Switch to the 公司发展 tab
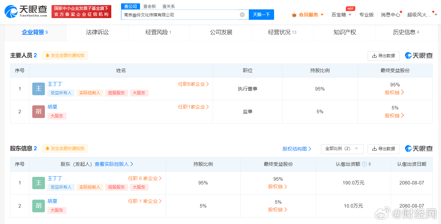Screen dimensions: 441x224 click(221, 32)
